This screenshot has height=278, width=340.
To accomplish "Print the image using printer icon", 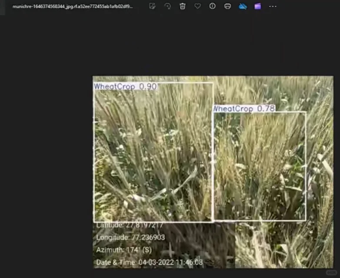I will [x=227, y=6].
